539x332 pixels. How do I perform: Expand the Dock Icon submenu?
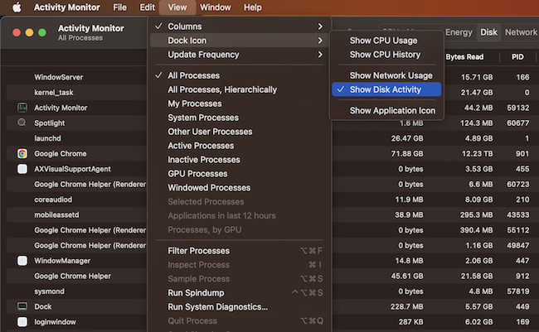240,41
